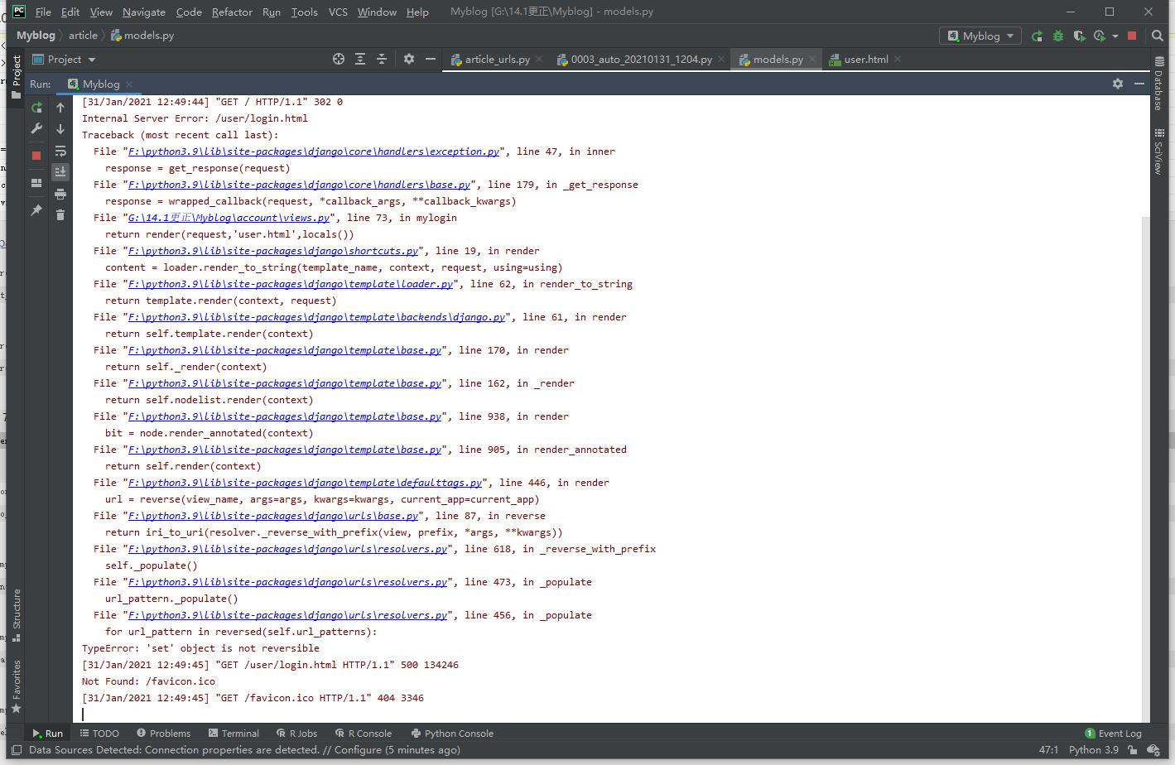Switch to article_urls.py editor tab
The image size is (1175, 765).
coord(496,60)
